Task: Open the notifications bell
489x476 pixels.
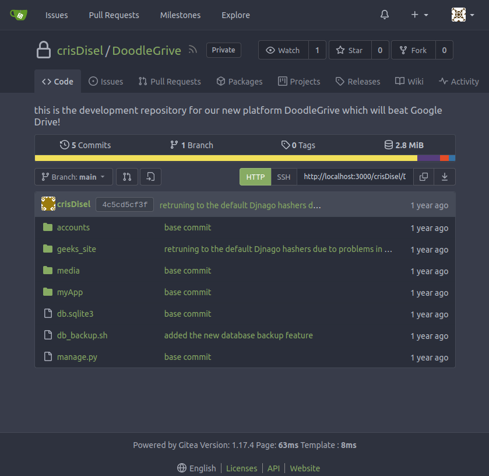Action: [x=385, y=15]
